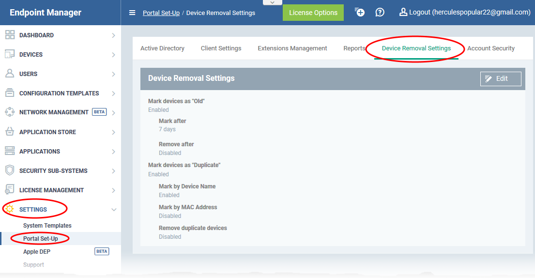Expand the Network Management chevron
This screenshot has height=278, width=535.
(x=114, y=112)
